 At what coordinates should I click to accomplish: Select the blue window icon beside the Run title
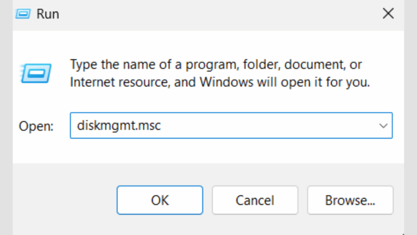click(22, 13)
